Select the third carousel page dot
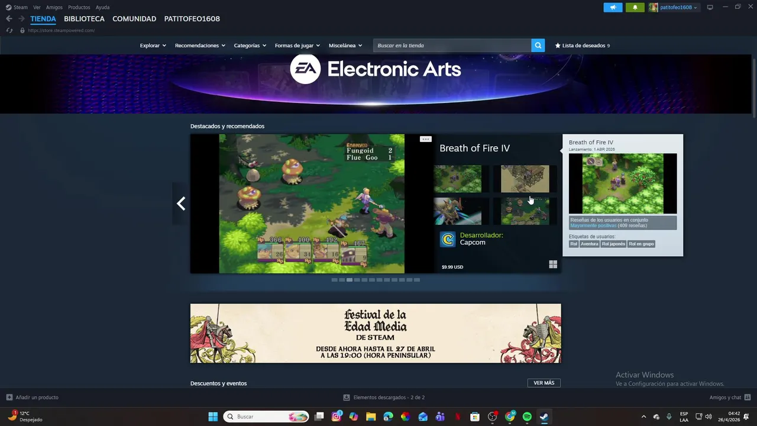 pos(350,280)
